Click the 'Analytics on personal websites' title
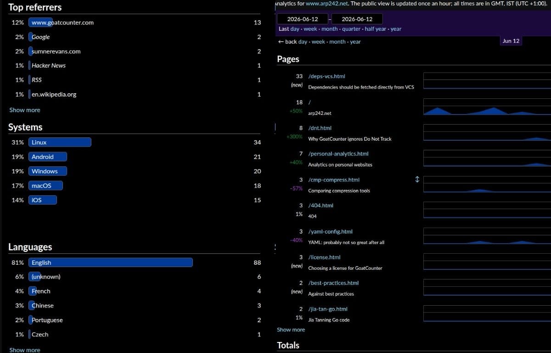Image resolution: width=551 pixels, height=353 pixels. (340, 165)
